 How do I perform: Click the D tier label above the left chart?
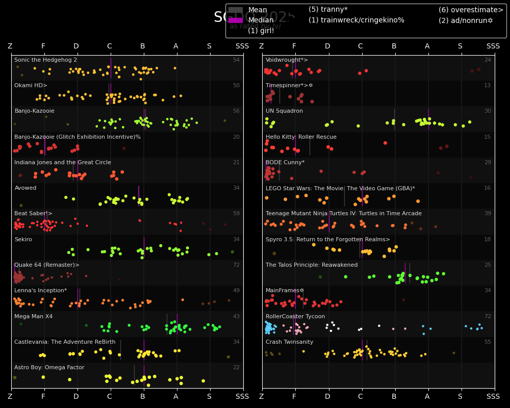coord(76,46)
